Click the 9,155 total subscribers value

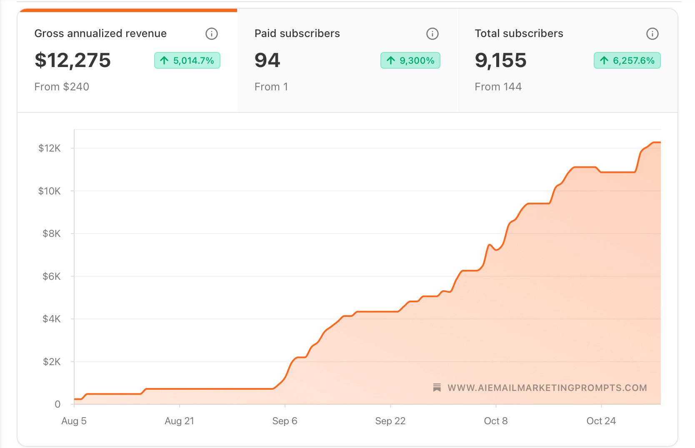(501, 60)
